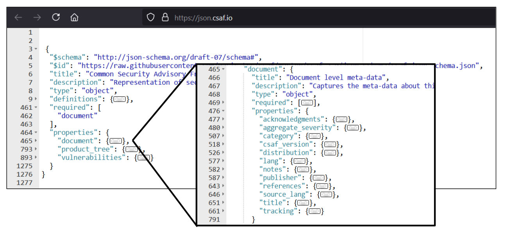Open the collapsed aggregate_severity object placeholder
506x234 pixels.
(x=352, y=127)
